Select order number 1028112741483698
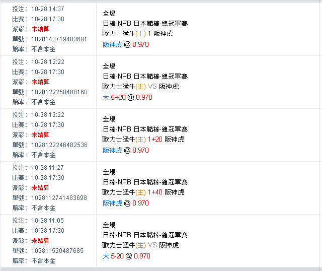 point(59,197)
